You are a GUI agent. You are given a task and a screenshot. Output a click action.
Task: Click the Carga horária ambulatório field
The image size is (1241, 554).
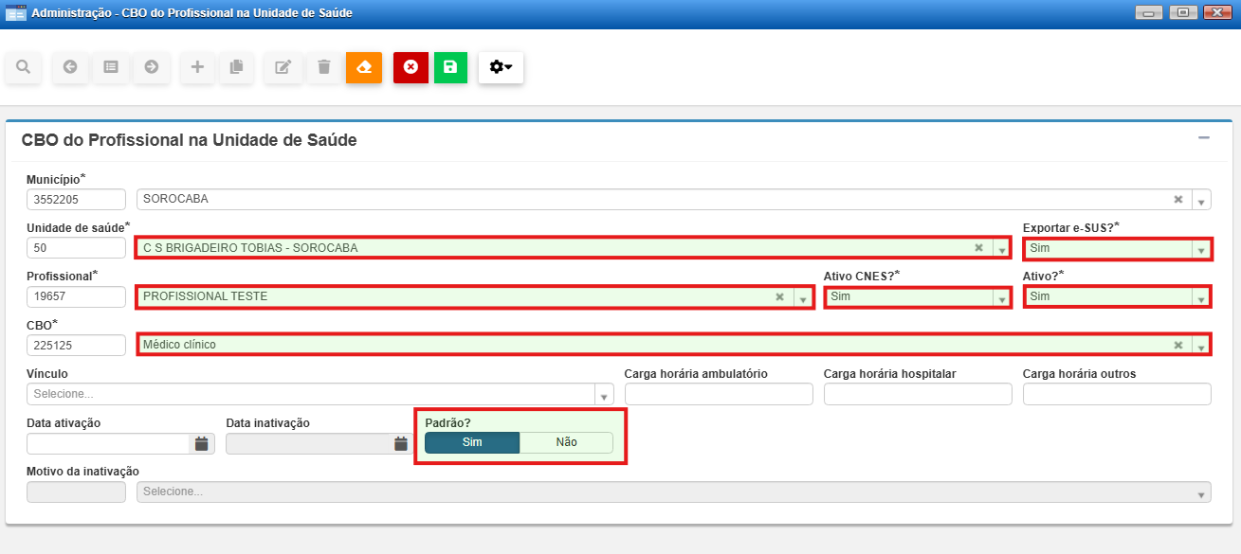click(719, 394)
